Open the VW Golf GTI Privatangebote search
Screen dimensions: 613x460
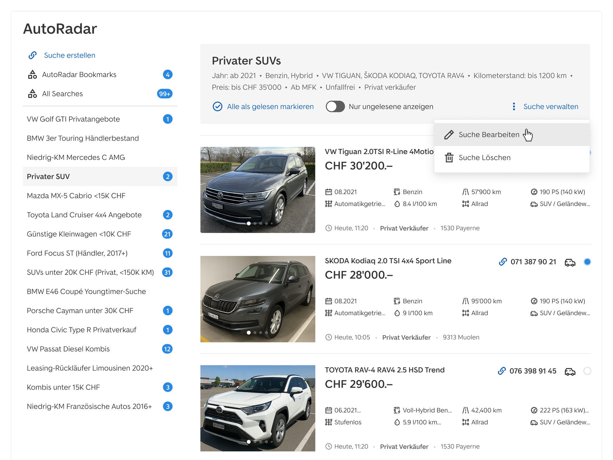click(x=73, y=119)
